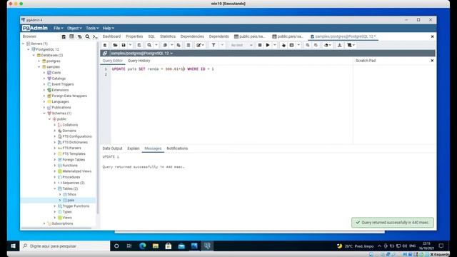Open the Task View taskbar icon
457x257 pixels.
[x=129, y=246]
